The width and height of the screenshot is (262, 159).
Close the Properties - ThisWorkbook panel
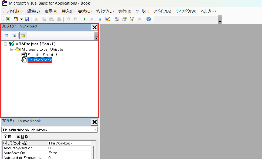pyautogui.click(x=94, y=122)
